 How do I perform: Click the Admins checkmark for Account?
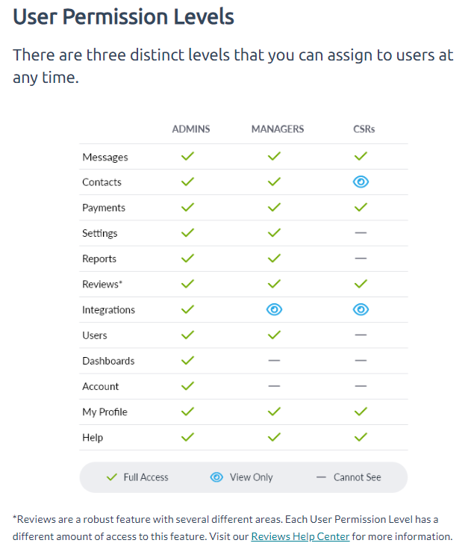pyautogui.click(x=187, y=386)
